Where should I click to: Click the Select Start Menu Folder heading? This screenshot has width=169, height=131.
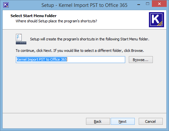(x=33, y=16)
